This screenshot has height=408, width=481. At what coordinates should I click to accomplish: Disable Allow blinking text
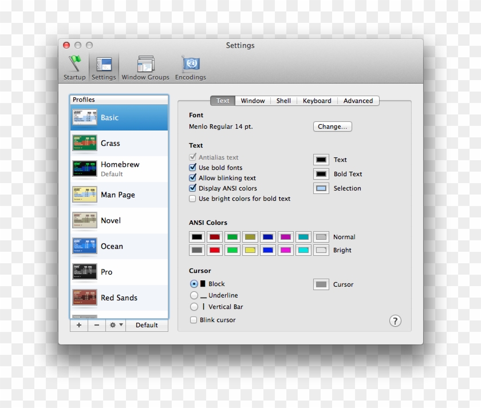[x=192, y=178]
